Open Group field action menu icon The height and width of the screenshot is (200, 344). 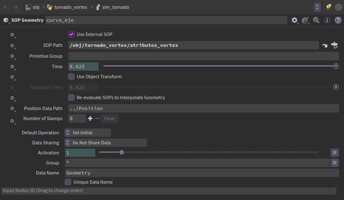tap(335, 163)
